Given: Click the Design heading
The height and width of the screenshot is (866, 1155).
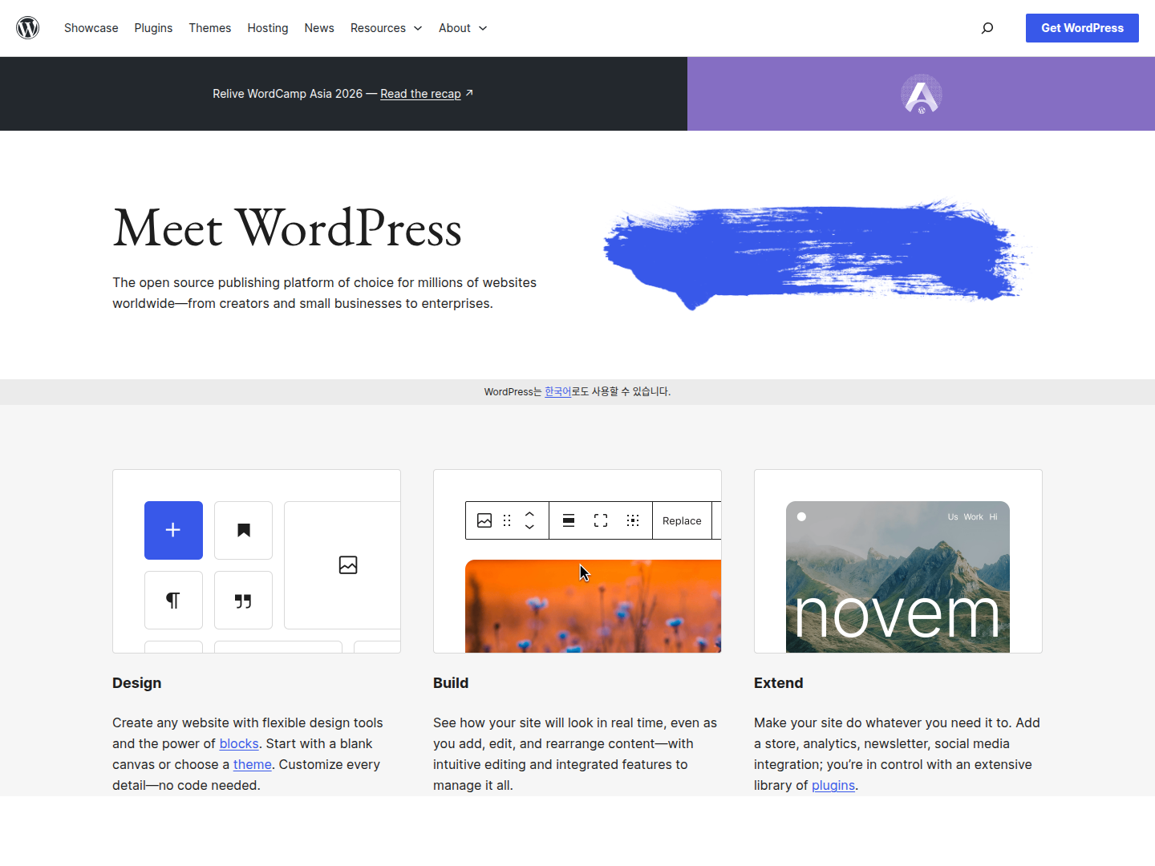Looking at the screenshot, I should [137, 683].
